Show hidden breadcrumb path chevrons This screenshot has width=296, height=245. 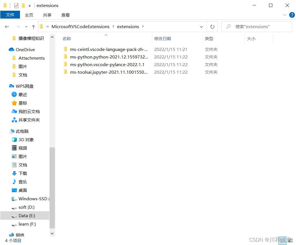pyautogui.click(x=48, y=27)
